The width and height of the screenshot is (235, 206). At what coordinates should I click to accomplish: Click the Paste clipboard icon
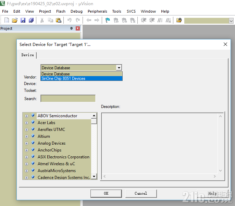[x=59, y=20]
